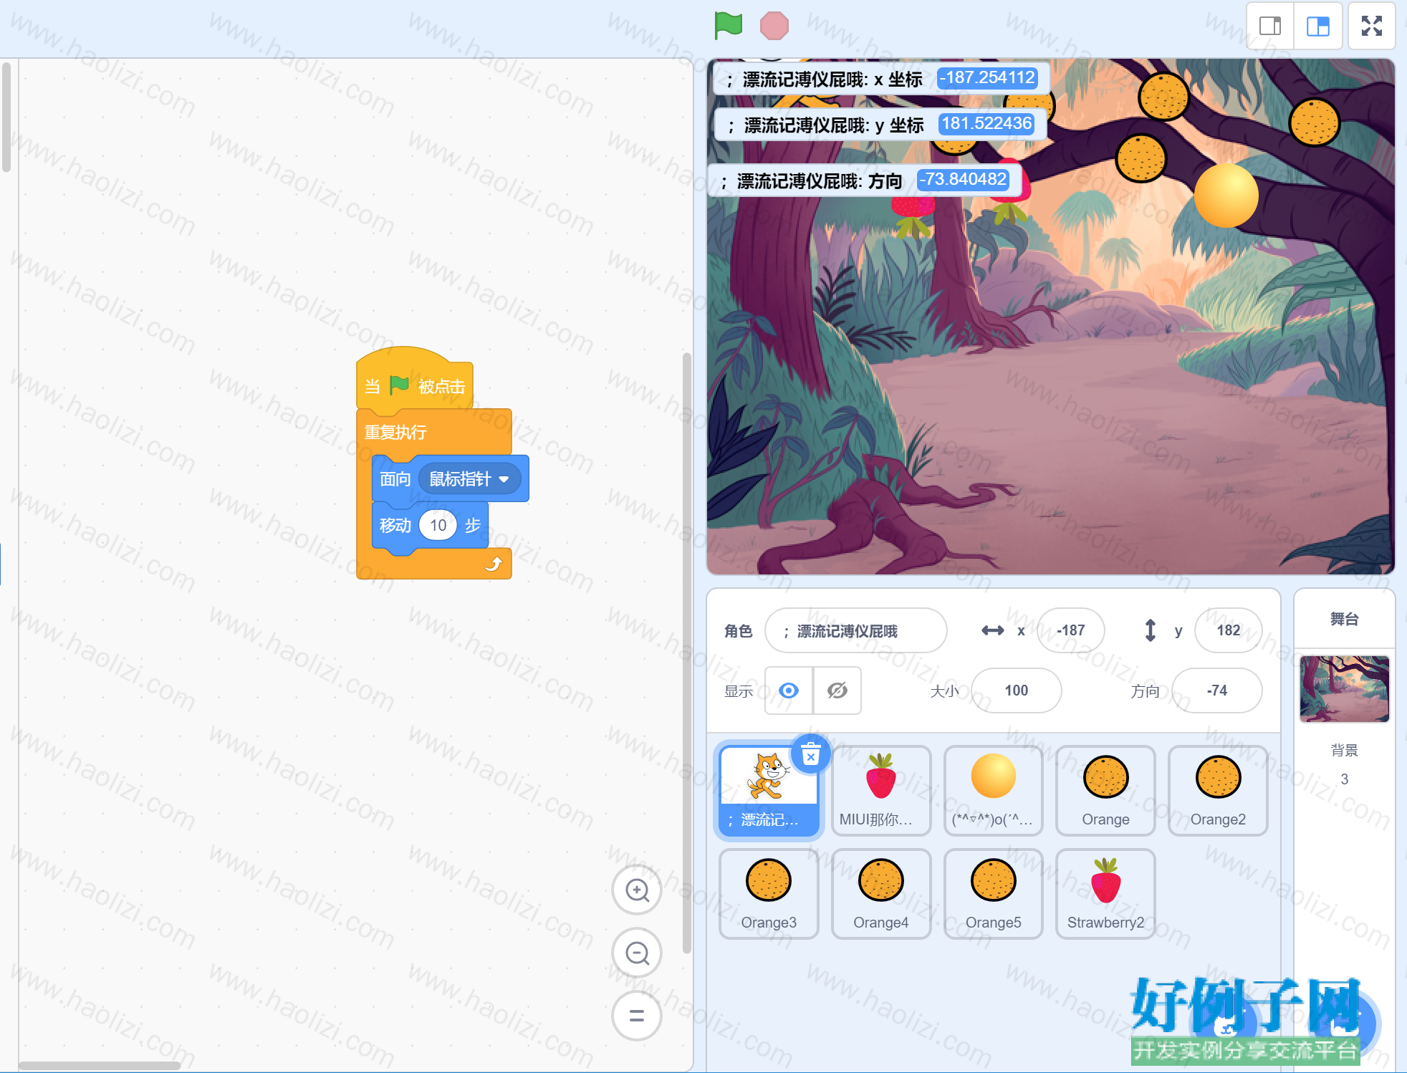The image size is (1407, 1073).
Task: Click the horizontal x arrows icon
Action: [992, 630]
